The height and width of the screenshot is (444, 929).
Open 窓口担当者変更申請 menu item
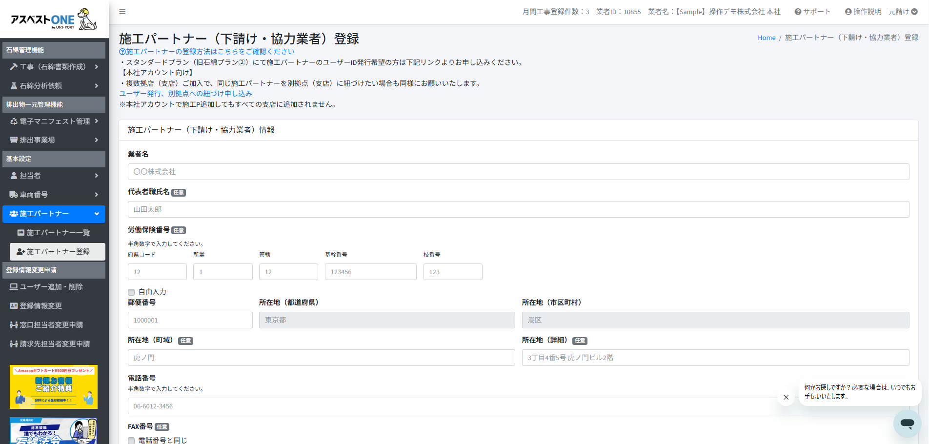click(x=51, y=325)
